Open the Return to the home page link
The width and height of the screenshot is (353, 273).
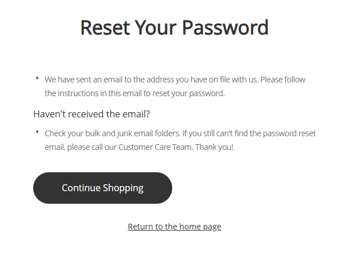pos(174,227)
